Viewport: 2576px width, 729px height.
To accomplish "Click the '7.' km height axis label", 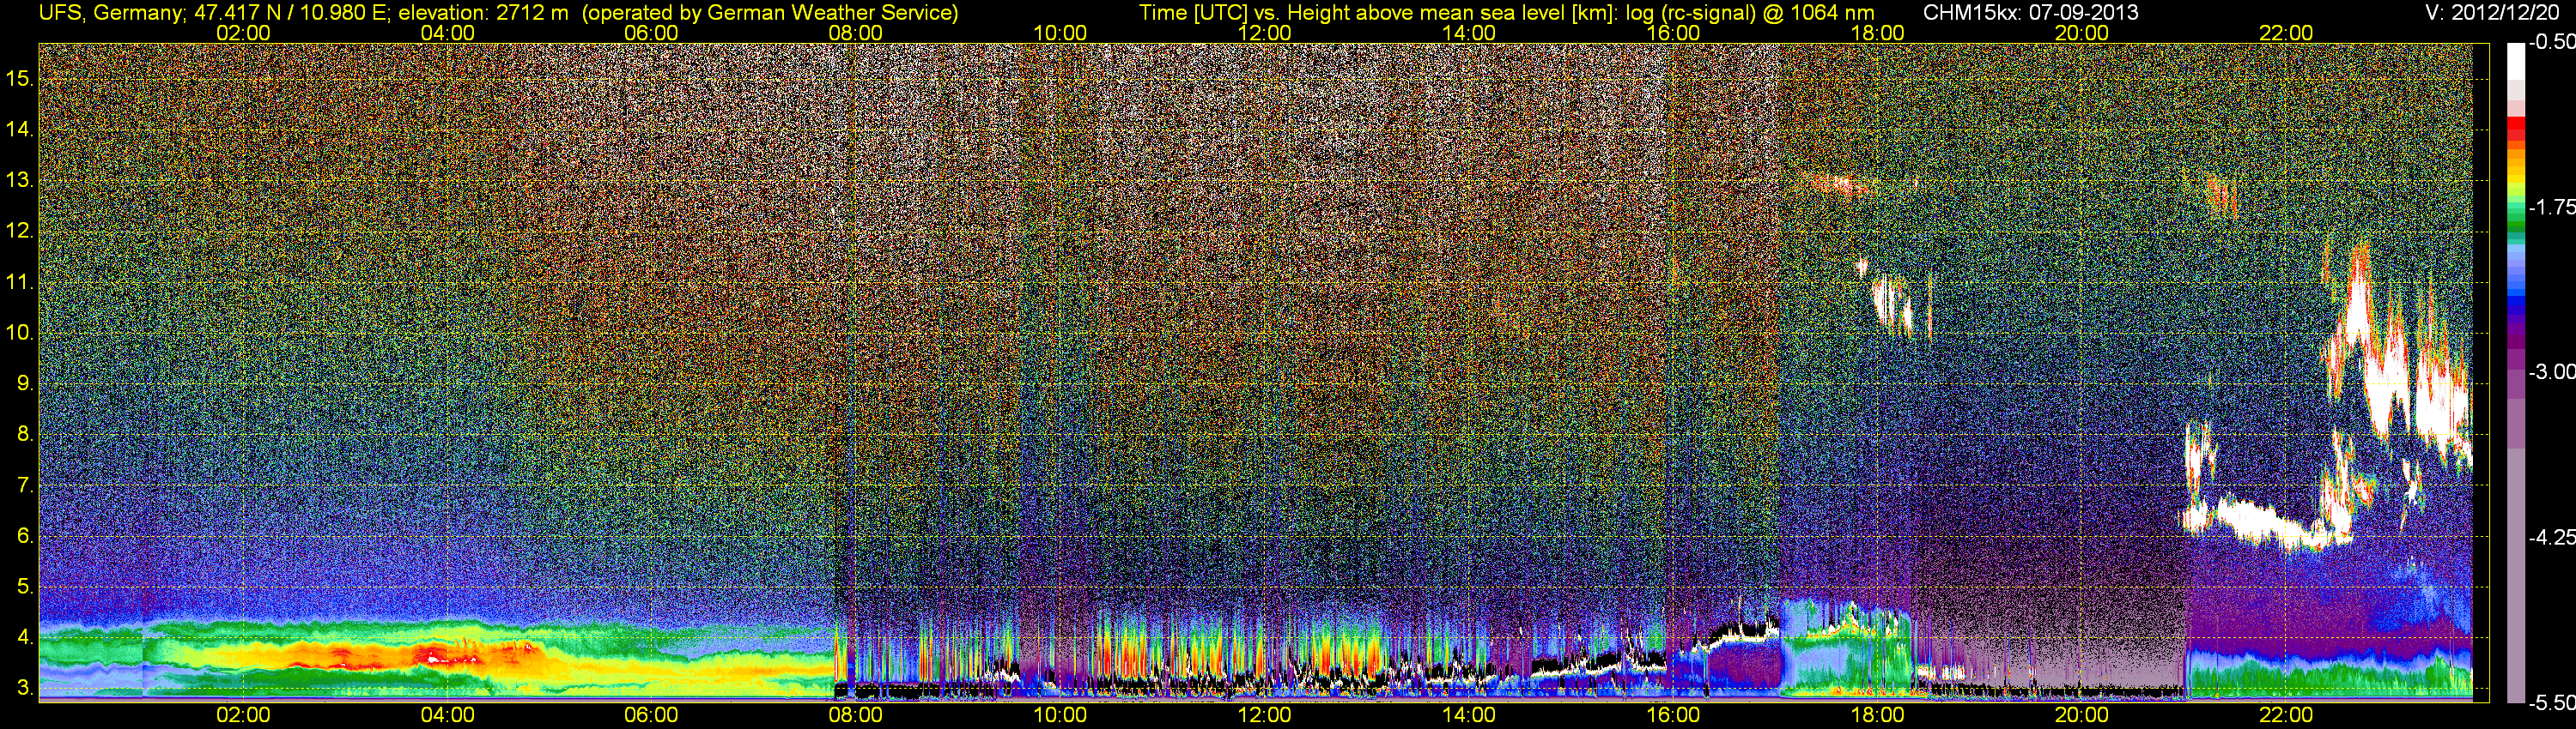I will (x=25, y=485).
